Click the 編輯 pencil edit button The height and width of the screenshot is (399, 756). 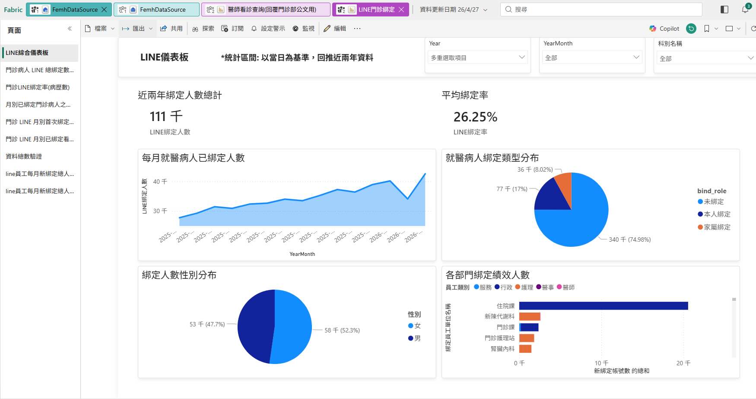[x=334, y=29]
